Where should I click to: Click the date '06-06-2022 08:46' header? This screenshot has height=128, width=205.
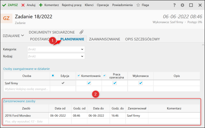pyautogui.click(x=183, y=16)
